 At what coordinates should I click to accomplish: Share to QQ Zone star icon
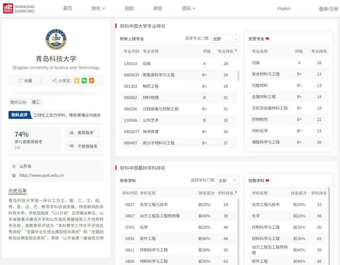point(76,81)
